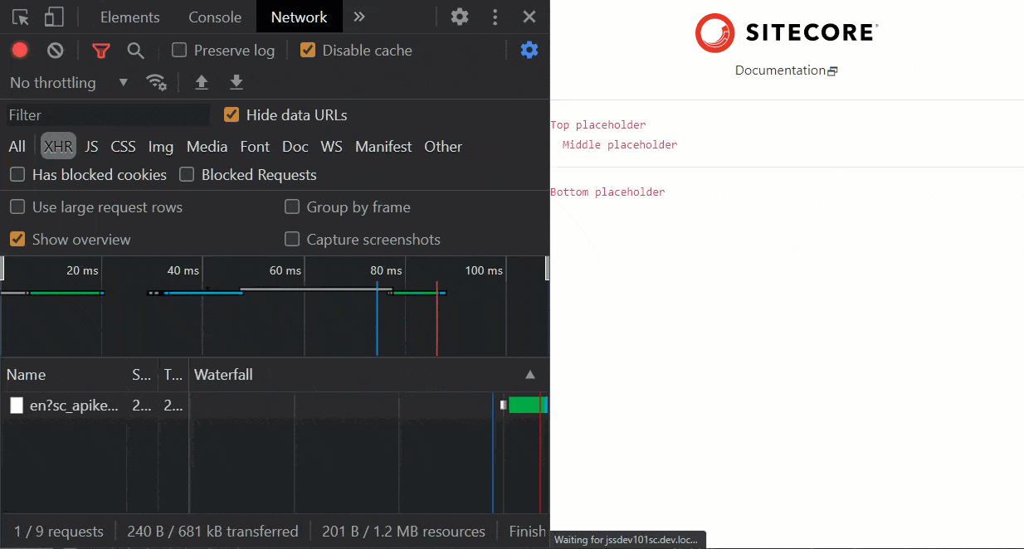Import a HAR file

tap(201, 83)
